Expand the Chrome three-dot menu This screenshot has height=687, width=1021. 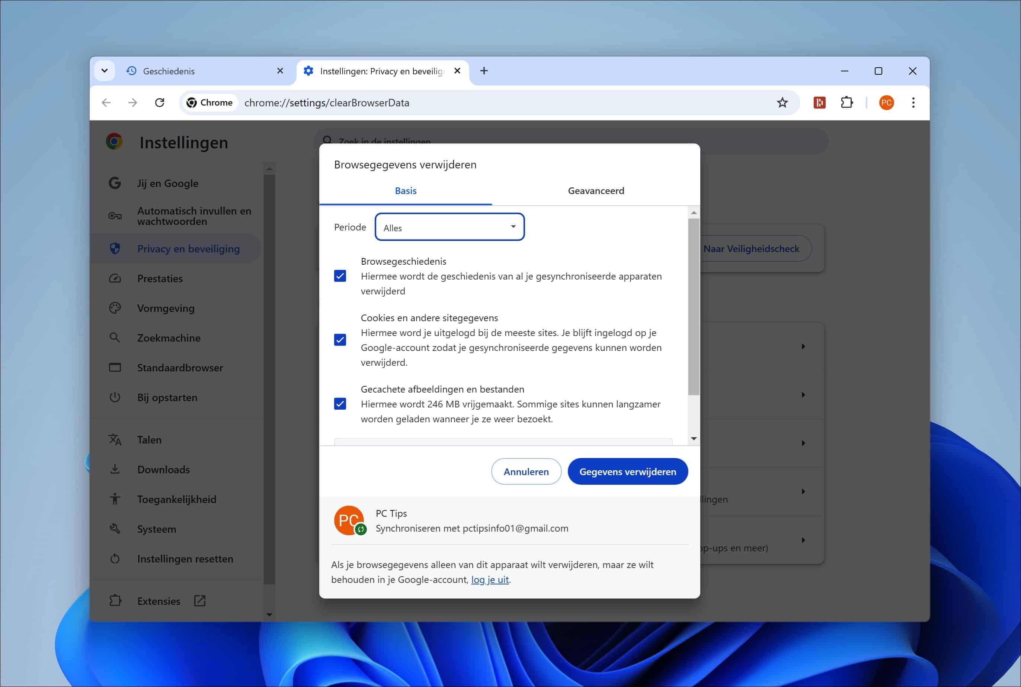(913, 102)
